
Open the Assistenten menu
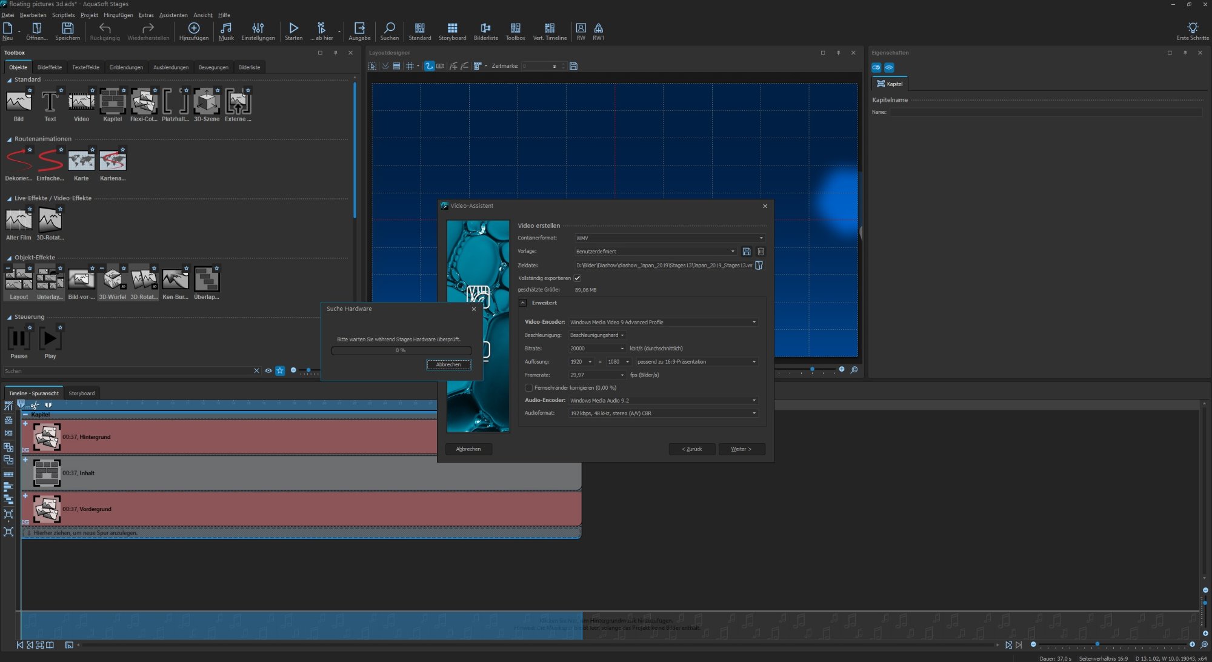[x=173, y=15]
